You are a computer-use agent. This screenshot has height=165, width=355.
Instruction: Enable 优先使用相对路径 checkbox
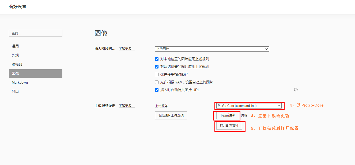157,75
